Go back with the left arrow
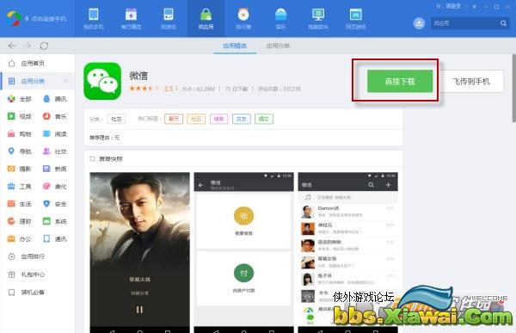This screenshot has width=516, height=333. coord(12,46)
